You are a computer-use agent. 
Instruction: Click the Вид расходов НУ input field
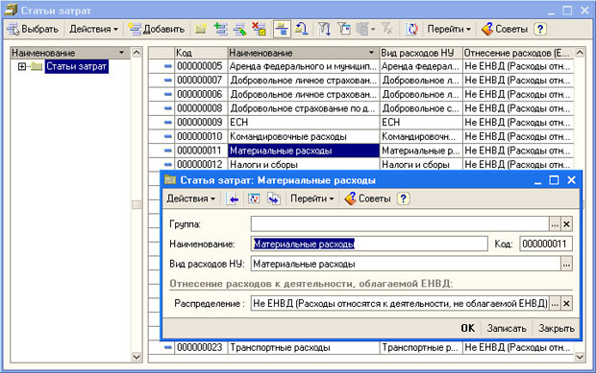point(406,264)
